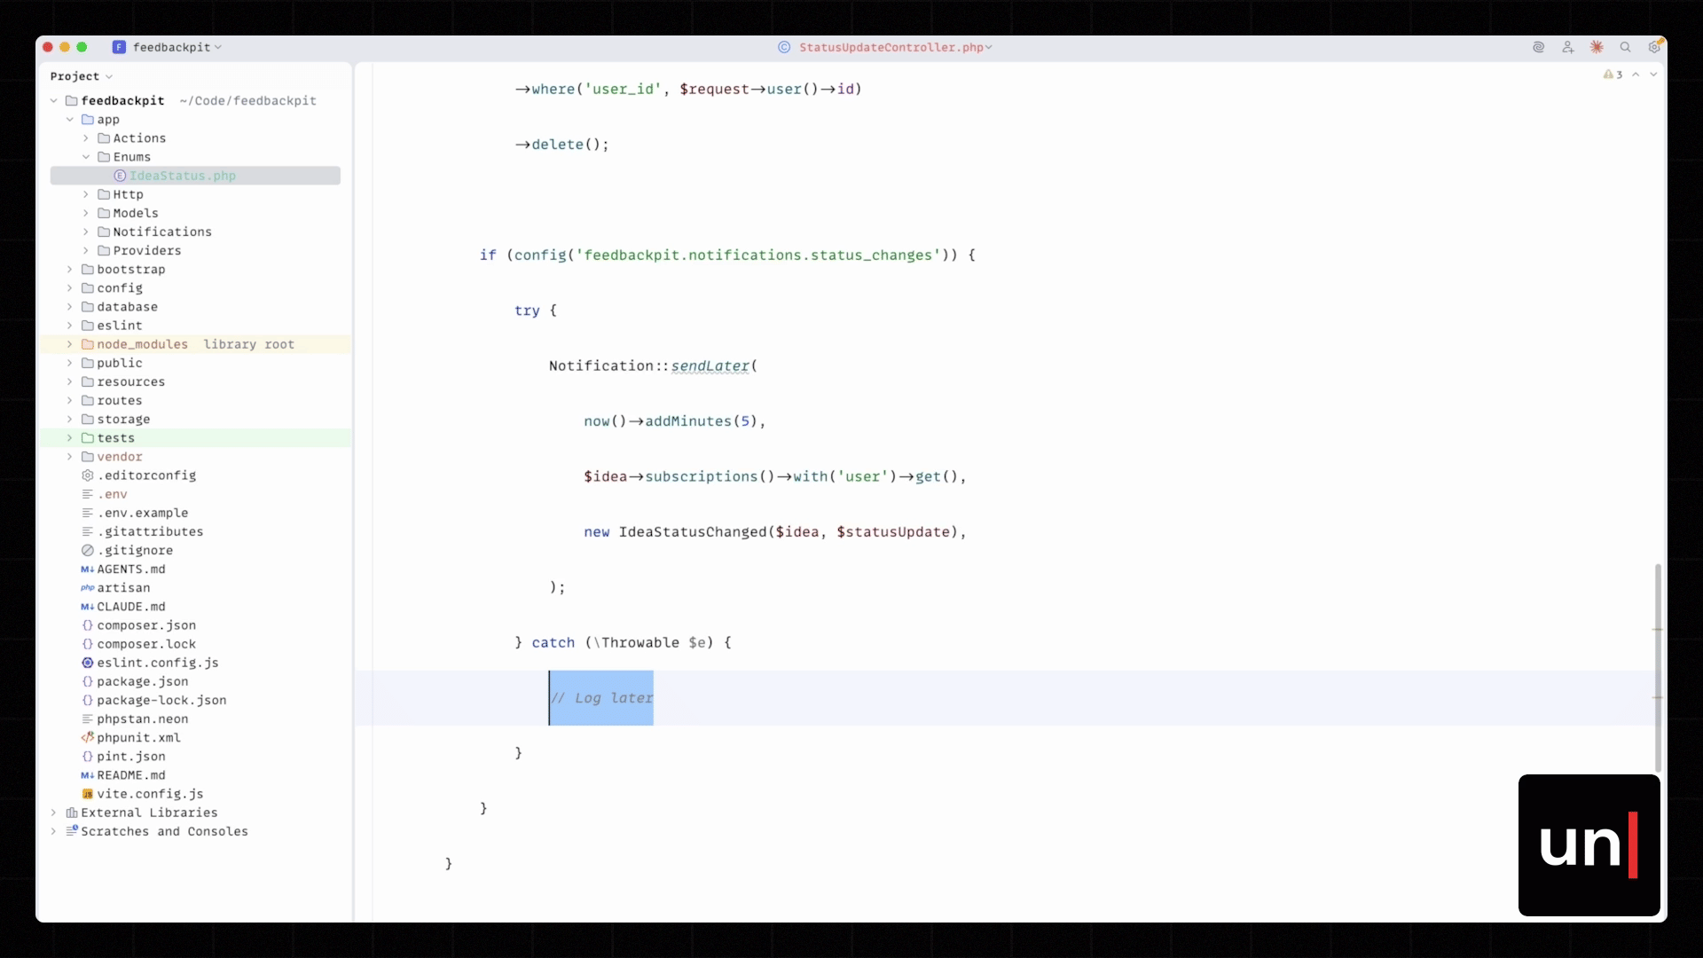
Task: Click the sendLater method call
Action: click(x=710, y=365)
